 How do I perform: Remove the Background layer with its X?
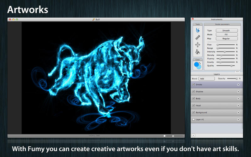pyautogui.click(x=238, y=112)
